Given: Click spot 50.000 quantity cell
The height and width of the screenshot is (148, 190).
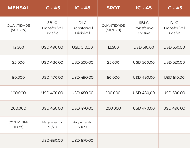Looking at the screenshot, I should pyautogui.click(x=113, y=78).
